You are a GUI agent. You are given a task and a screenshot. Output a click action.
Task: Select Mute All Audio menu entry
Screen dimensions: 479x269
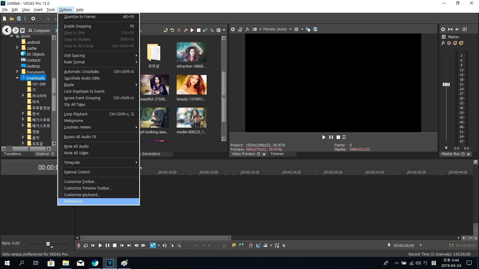pyautogui.click(x=98, y=146)
